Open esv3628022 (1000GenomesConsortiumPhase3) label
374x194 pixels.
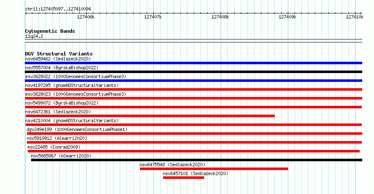click(76, 76)
